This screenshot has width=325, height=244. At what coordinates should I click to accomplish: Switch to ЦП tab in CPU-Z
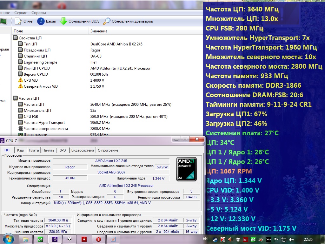pos(7,150)
